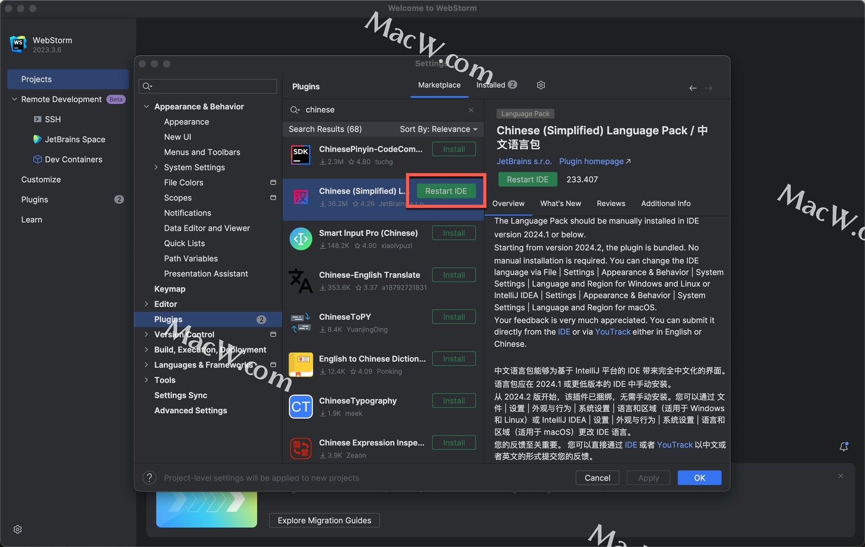Open notifications bell in Welcome window

point(844,447)
